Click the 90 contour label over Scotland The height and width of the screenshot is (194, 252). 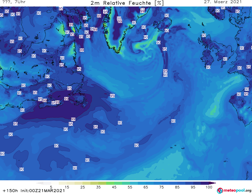[204, 35]
